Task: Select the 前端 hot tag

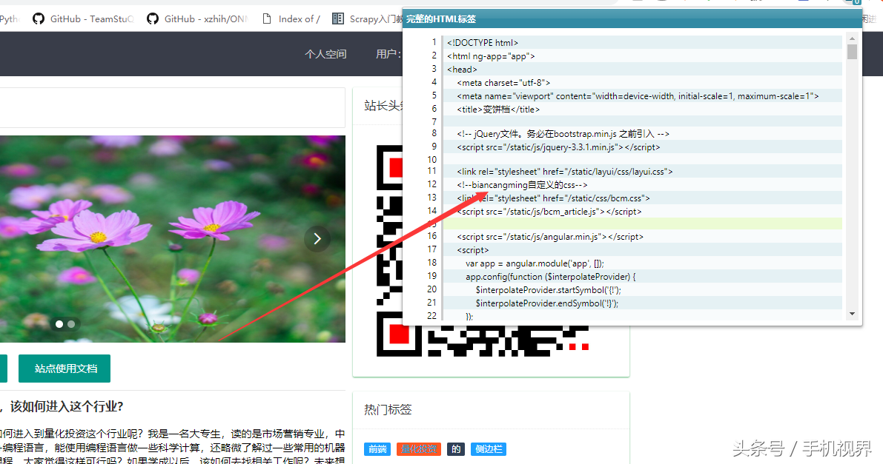Action: (x=377, y=449)
